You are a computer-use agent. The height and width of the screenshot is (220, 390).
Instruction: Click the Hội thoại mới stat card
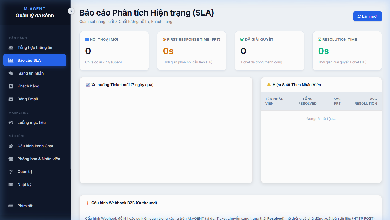[x=114, y=51]
